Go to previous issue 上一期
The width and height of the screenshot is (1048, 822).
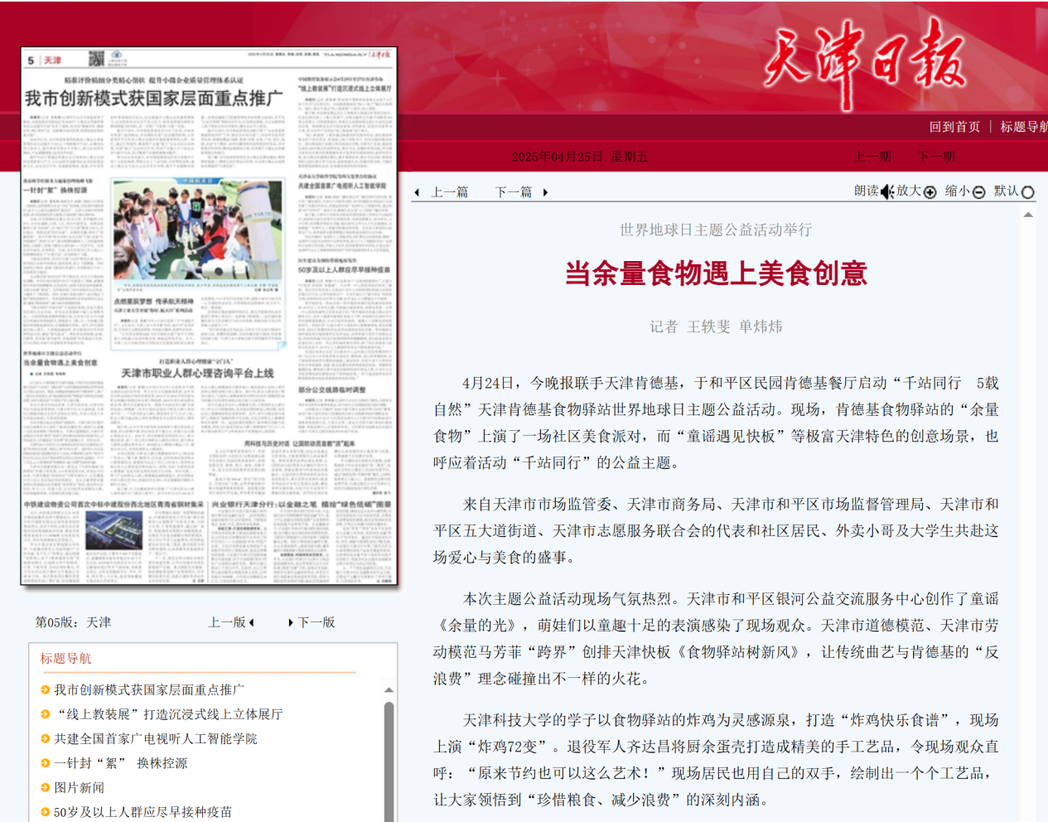point(872,157)
